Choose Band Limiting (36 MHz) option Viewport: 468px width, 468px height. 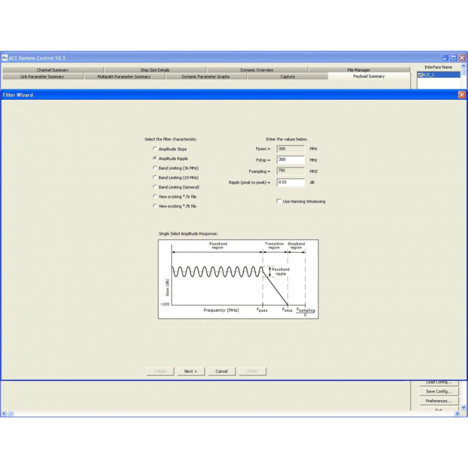point(155,168)
